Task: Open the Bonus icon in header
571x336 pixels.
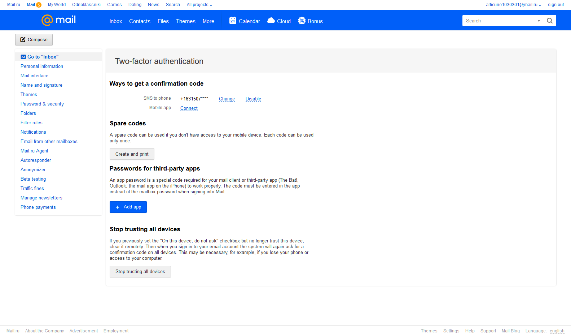Action: [302, 21]
